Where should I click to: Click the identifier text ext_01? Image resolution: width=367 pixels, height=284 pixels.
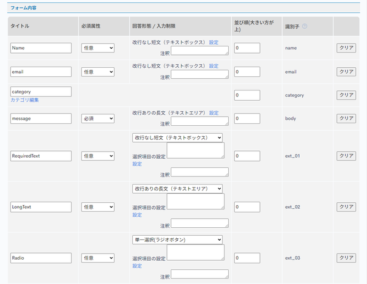click(292, 156)
